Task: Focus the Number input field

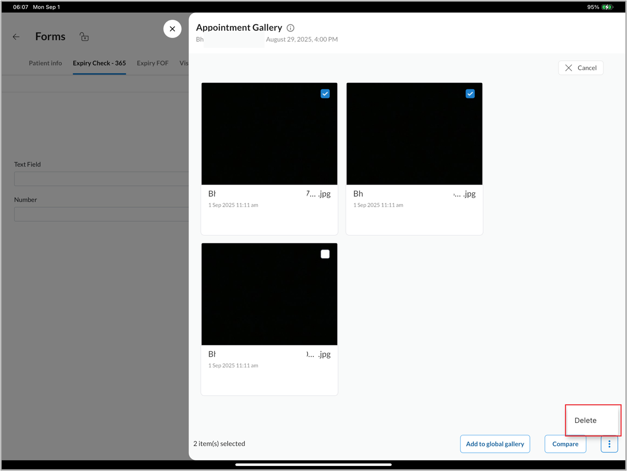Action: pyautogui.click(x=101, y=214)
